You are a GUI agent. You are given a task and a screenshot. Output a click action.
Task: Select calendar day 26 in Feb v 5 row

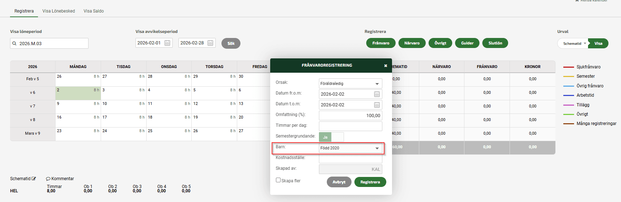[78, 80]
